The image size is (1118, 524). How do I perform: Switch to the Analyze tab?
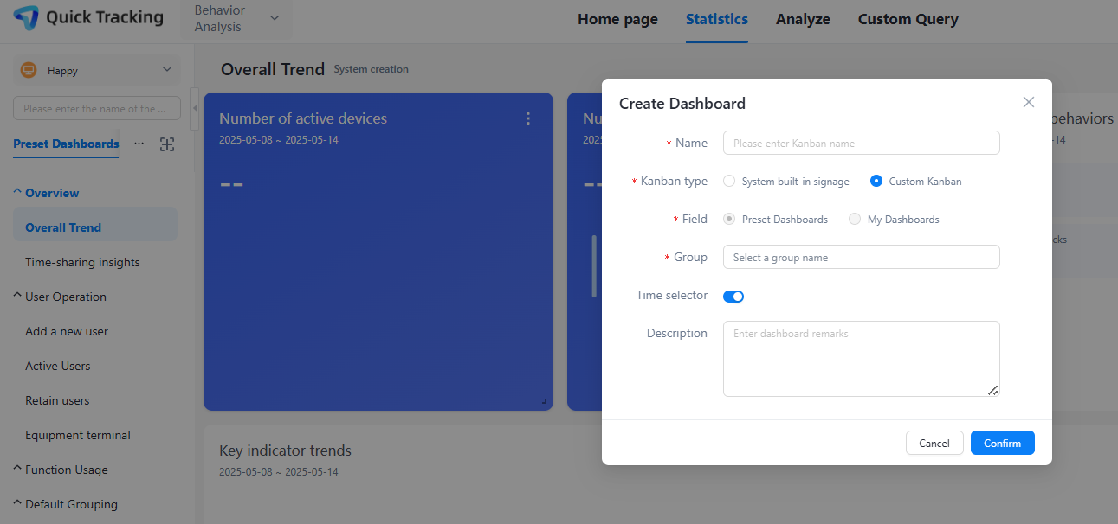click(803, 19)
